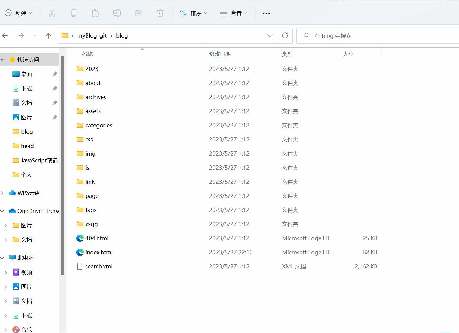
Task: Open the See more ellipsis menu
Action: 266,13
